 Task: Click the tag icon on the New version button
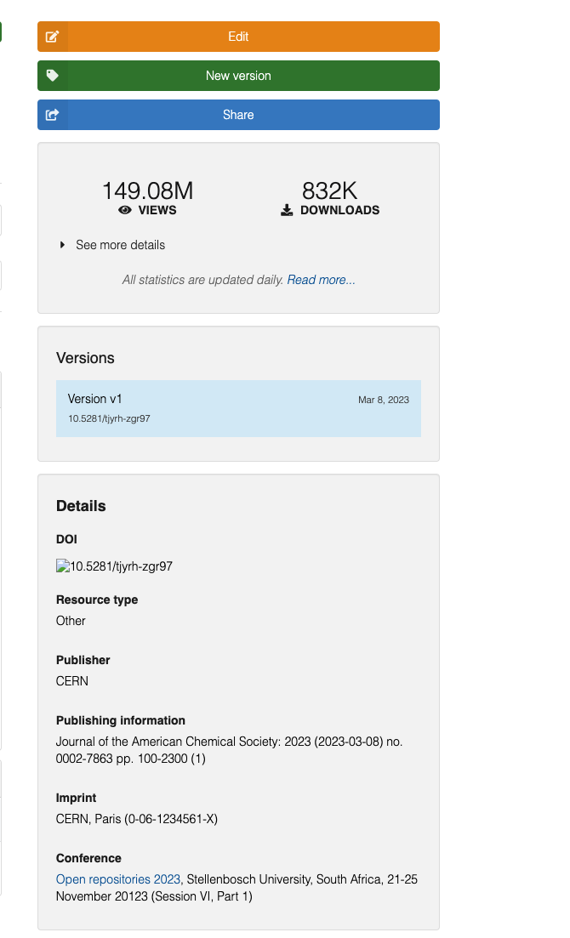[x=52, y=76]
